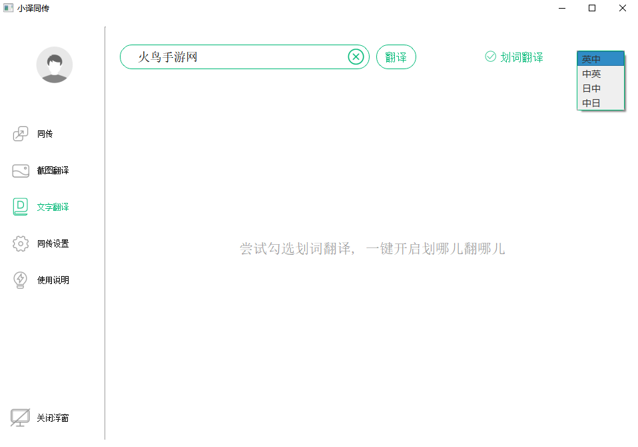Screen dimensions: 638x447
Task: Choose 日中 from the language list
Action: click(x=601, y=88)
